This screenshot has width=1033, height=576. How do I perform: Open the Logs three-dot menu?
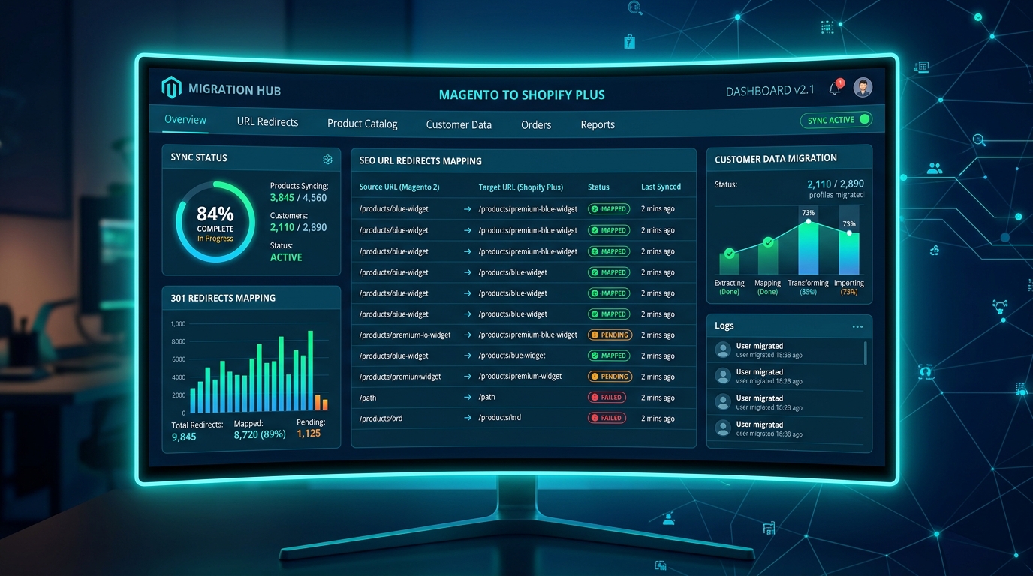tap(857, 327)
